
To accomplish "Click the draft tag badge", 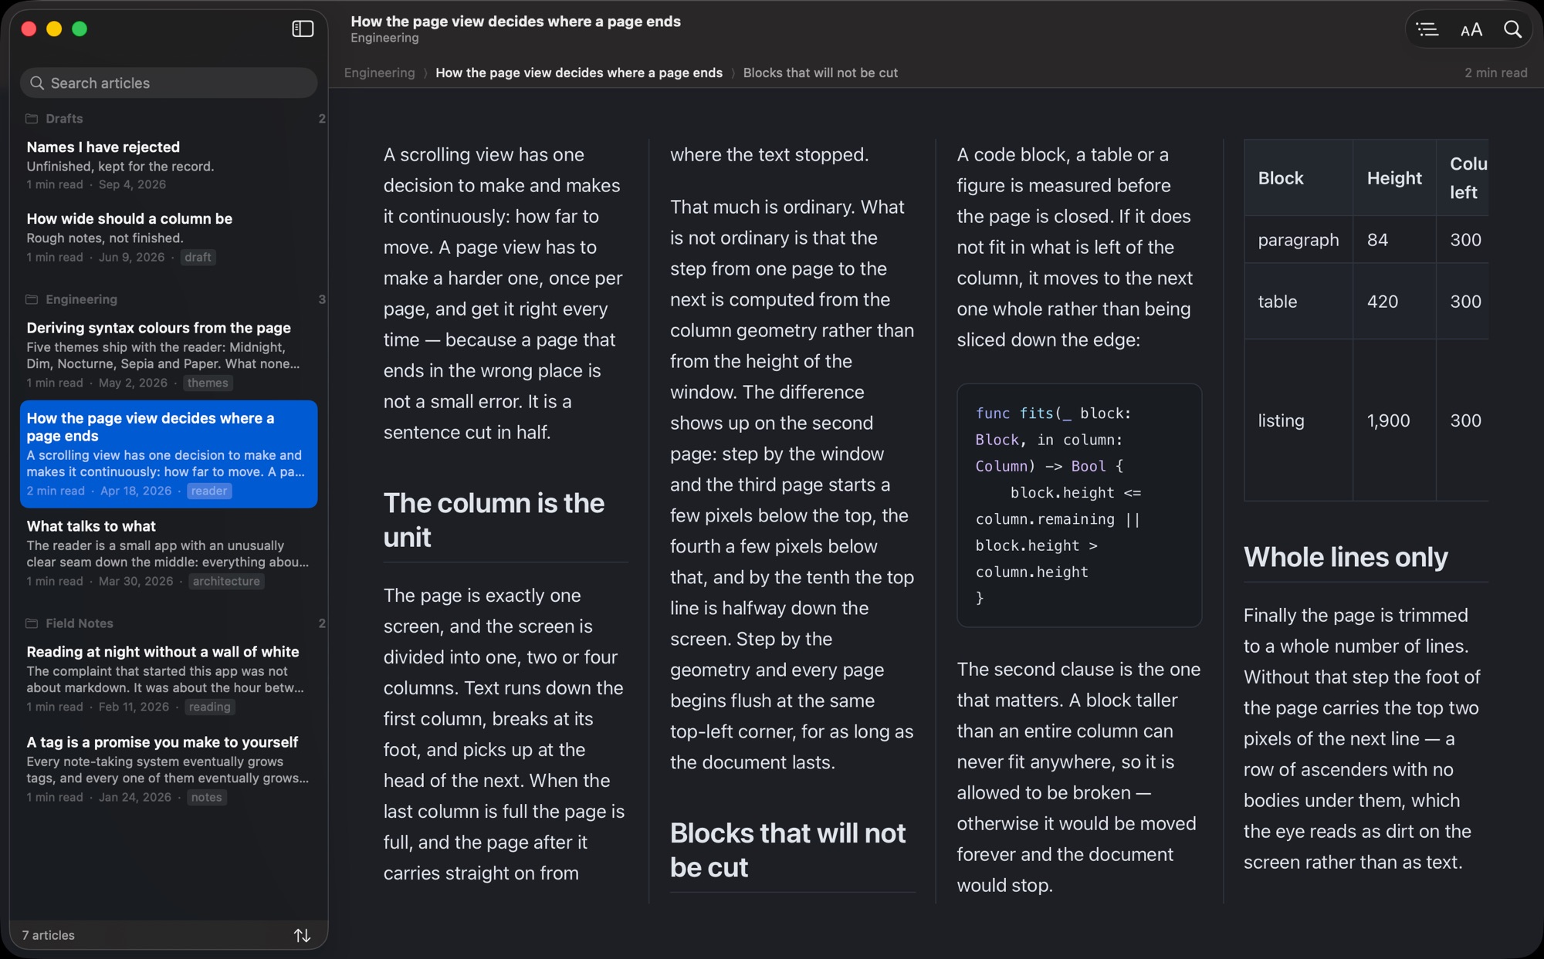I will point(198,257).
